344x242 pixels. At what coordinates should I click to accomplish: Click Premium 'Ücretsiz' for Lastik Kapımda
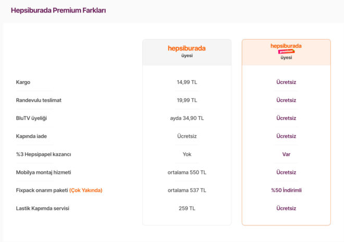(x=286, y=208)
